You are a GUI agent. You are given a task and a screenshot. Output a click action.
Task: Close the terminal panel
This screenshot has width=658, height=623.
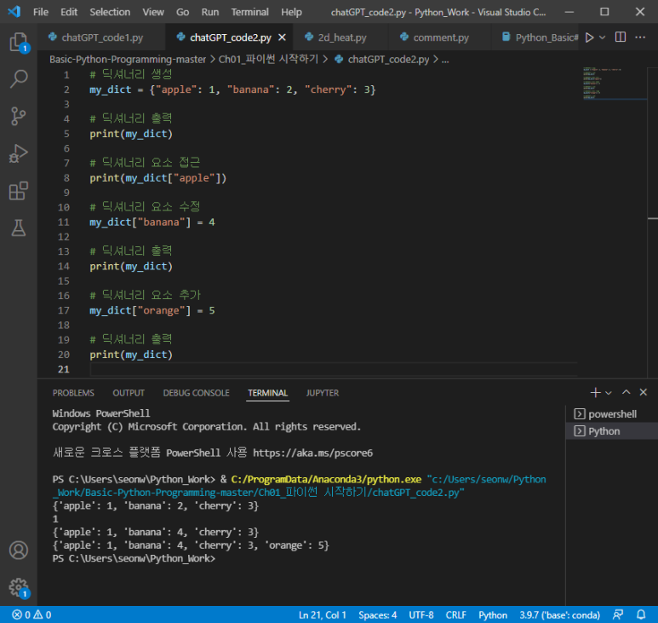pos(644,392)
